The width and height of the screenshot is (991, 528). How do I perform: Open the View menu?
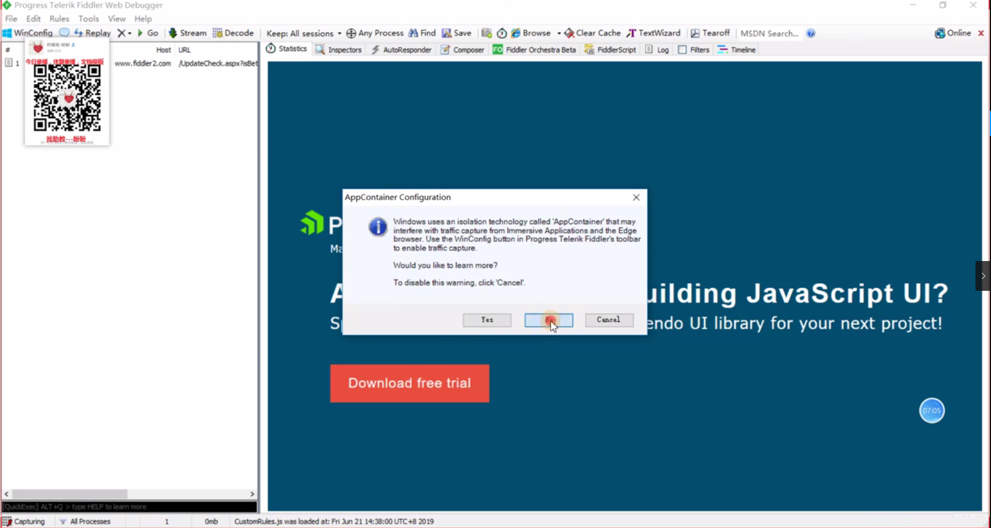(x=117, y=18)
